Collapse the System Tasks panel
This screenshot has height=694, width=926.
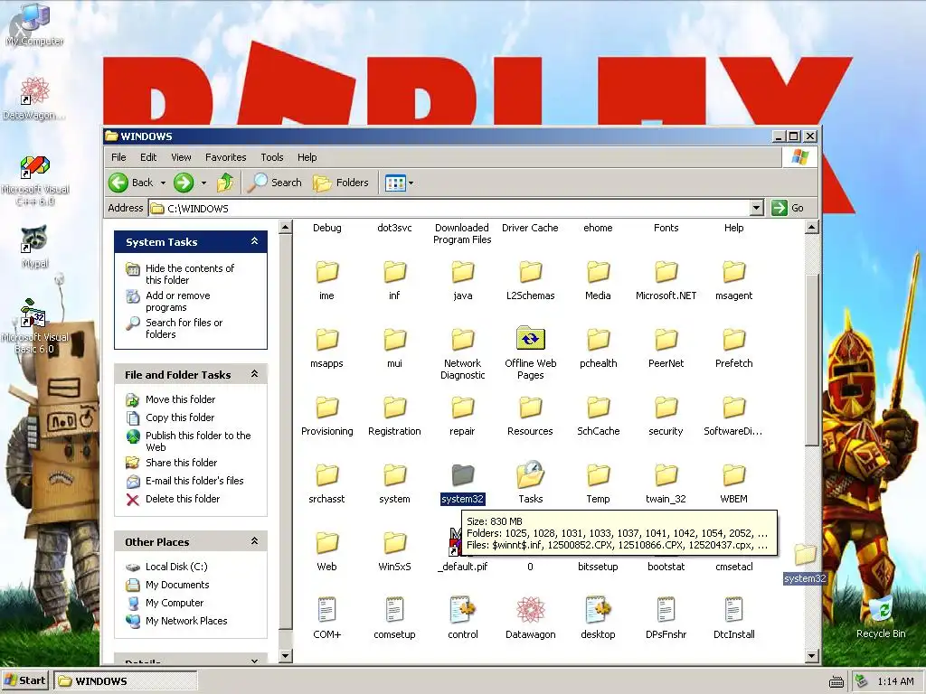click(x=254, y=241)
